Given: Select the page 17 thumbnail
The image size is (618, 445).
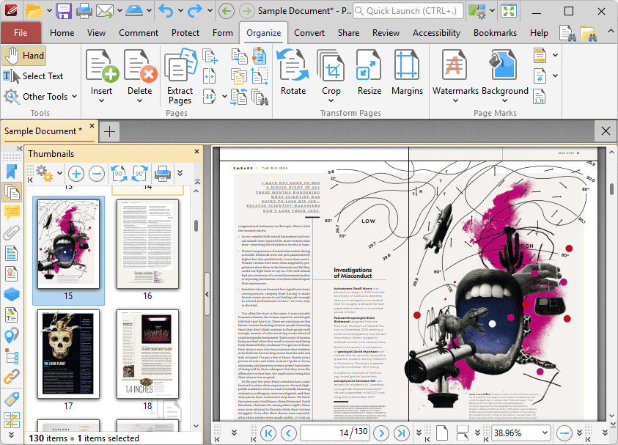Looking at the screenshot, I should (x=68, y=354).
